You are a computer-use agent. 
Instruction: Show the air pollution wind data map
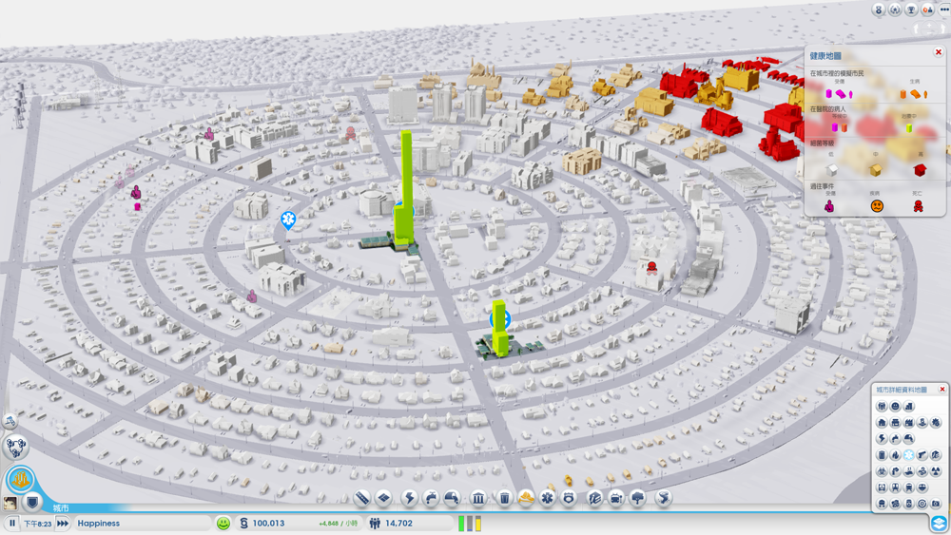click(x=922, y=470)
